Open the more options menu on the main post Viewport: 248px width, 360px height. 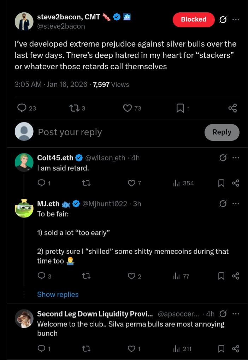[x=236, y=20]
